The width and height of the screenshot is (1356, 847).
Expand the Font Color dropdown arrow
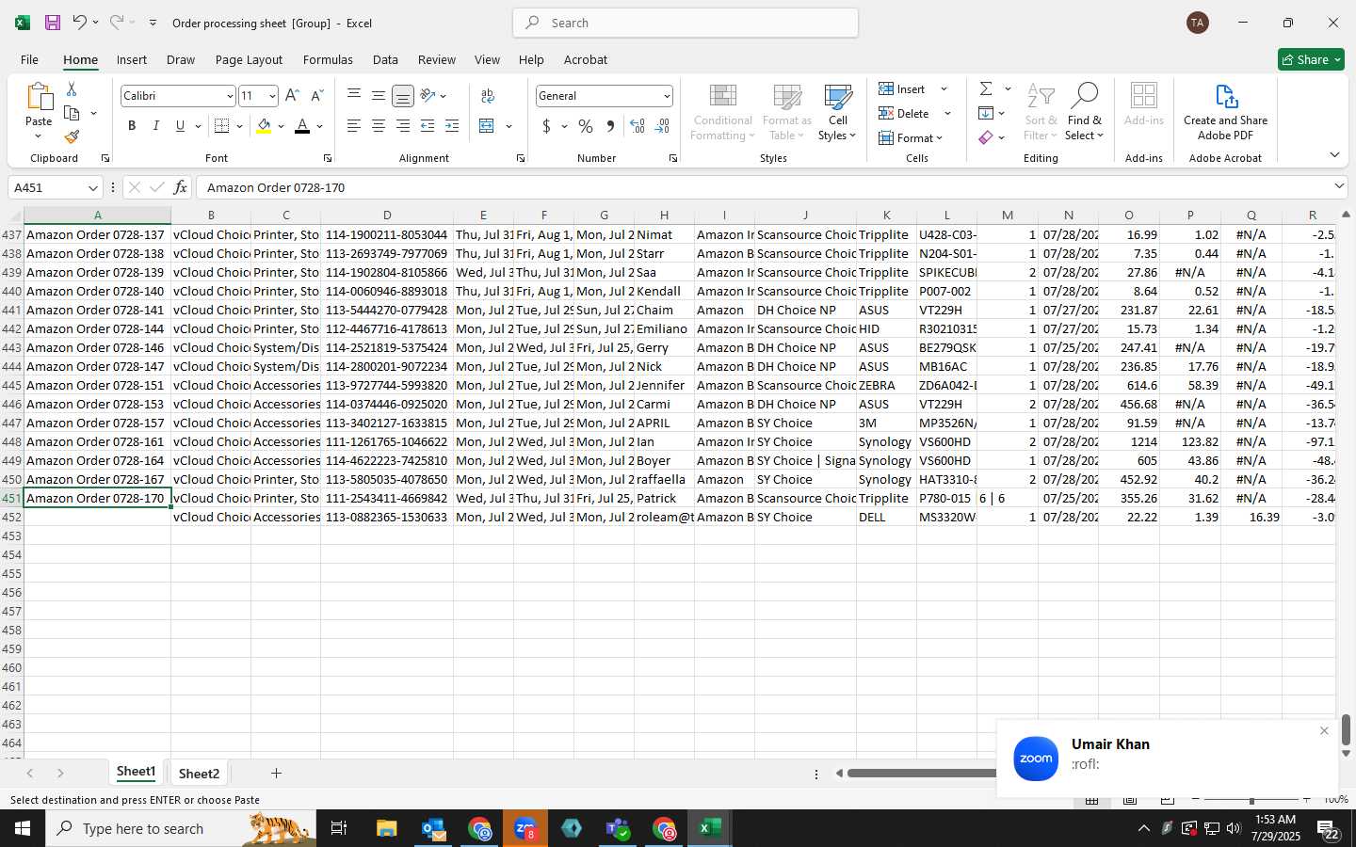[320, 126]
